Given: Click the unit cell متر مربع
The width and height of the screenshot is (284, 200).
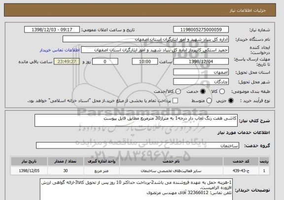Looking at the screenshot, I should [x=102, y=171].
